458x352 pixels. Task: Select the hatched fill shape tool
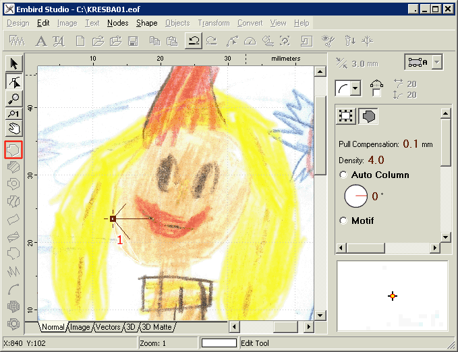pyautogui.click(x=13, y=167)
